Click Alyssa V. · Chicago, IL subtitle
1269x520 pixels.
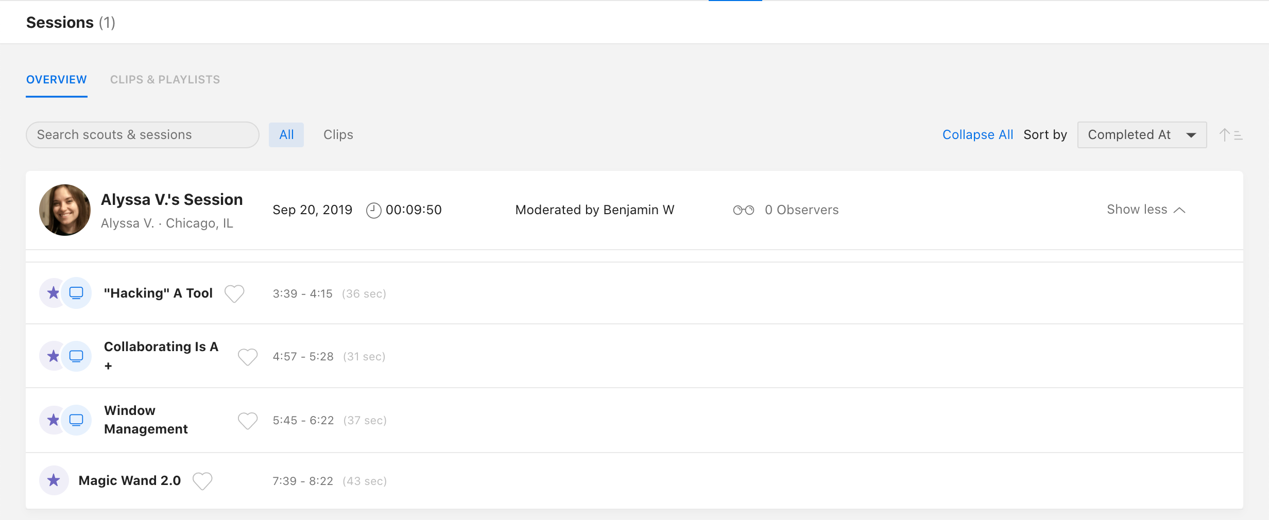click(x=167, y=223)
